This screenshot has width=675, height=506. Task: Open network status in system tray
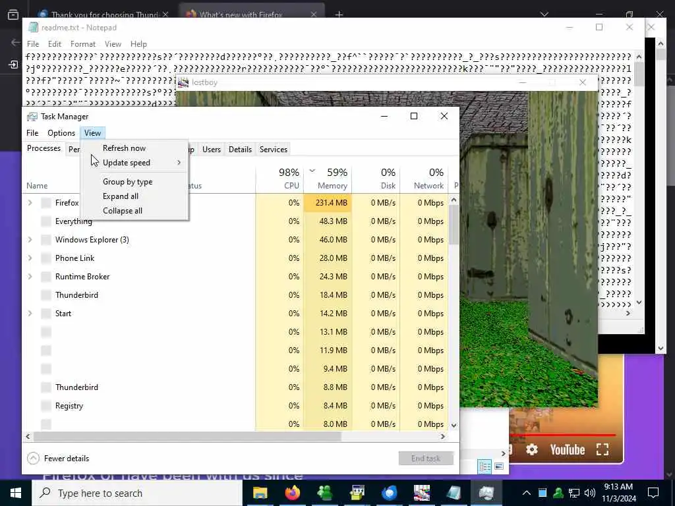tap(574, 493)
